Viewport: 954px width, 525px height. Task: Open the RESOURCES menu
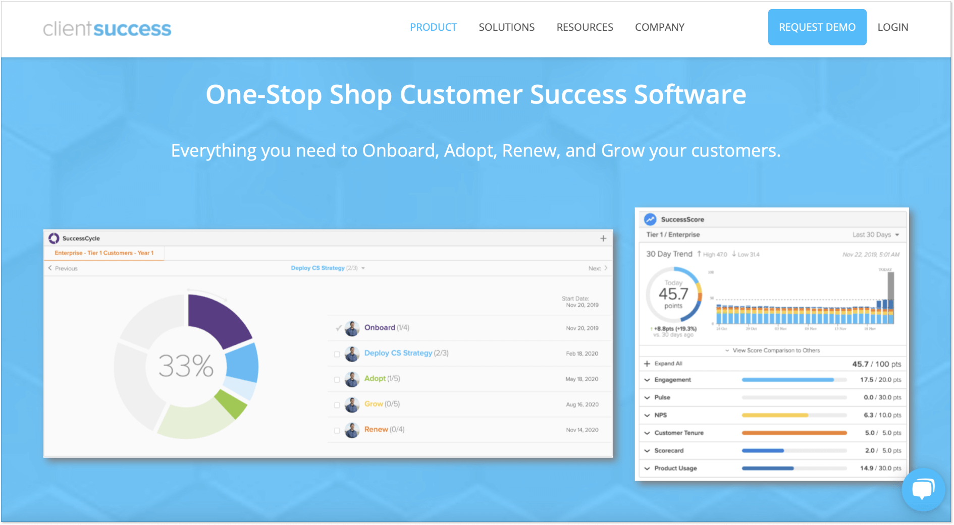pyautogui.click(x=585, y=27)
